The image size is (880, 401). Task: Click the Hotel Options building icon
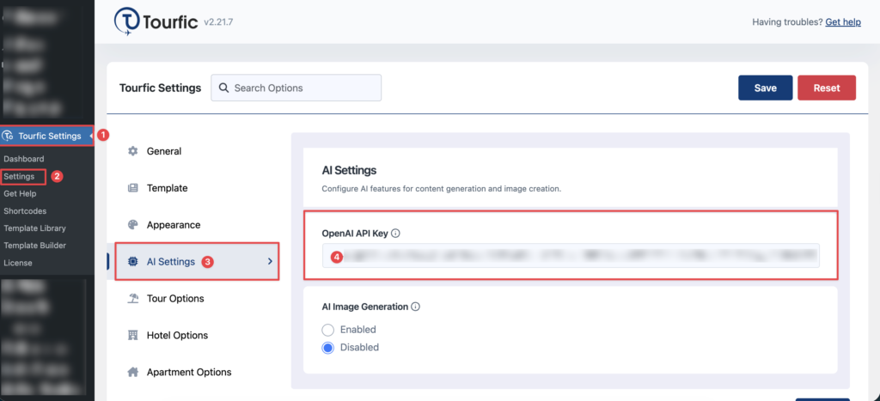(x=132, y=336)
